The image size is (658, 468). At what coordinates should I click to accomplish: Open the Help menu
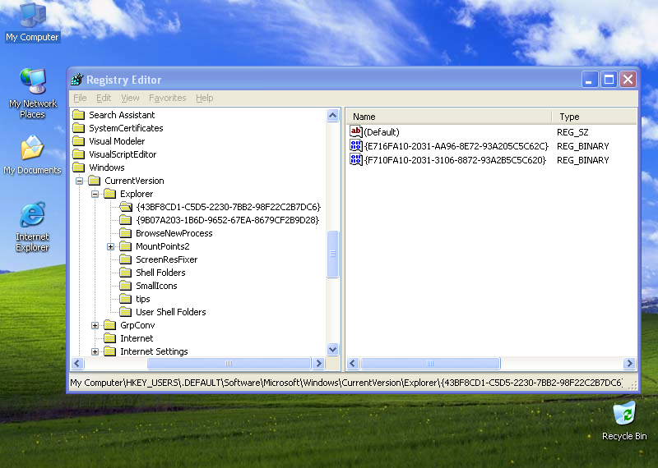[x=204, y=98]
